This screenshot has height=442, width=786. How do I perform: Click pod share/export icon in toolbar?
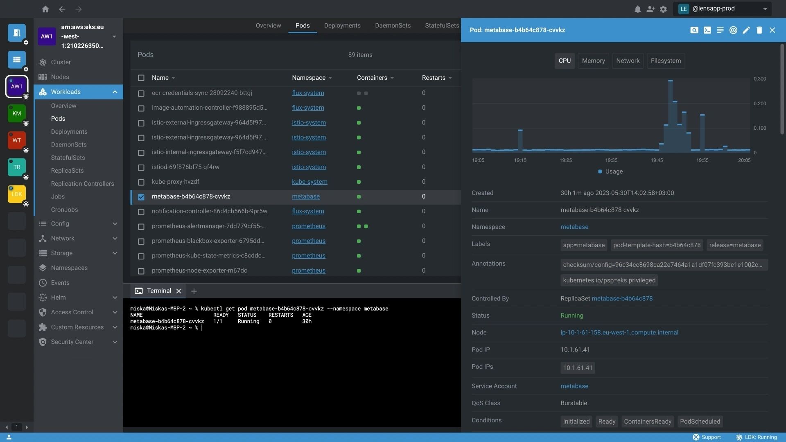[x=732, y=30]
